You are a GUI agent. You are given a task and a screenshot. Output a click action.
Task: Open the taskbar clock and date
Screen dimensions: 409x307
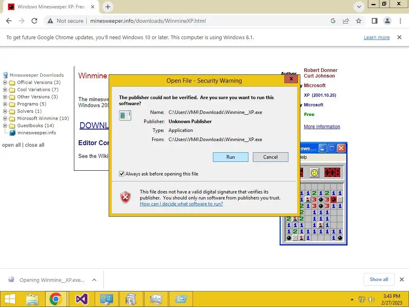tap(391, 299)
